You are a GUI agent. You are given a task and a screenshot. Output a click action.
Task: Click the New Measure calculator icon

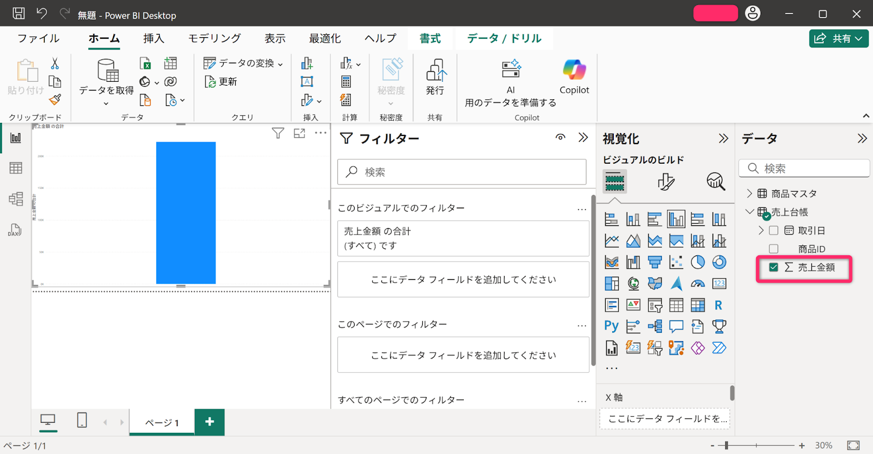[x=346, y=82]
